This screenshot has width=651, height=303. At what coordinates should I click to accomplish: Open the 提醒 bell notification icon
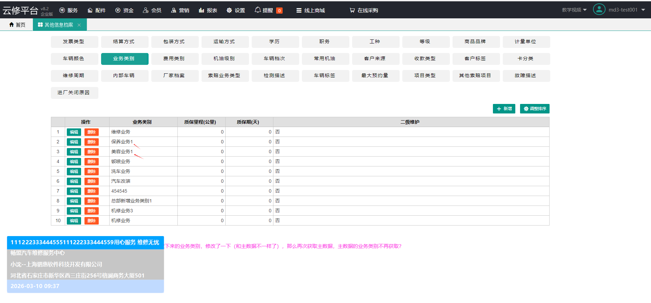coord(258,10)
